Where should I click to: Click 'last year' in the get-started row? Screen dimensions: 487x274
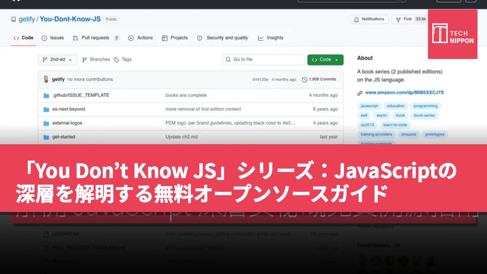coord(329,137)
